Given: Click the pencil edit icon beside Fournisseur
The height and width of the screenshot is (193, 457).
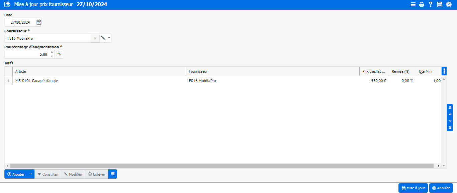Looking at the screenshot, I should point(103,38).
